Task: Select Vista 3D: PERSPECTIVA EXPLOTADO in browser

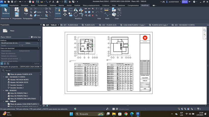Action: 23,98
